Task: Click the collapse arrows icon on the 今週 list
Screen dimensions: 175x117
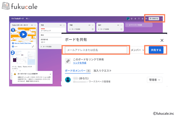Action: click(89, 25)
